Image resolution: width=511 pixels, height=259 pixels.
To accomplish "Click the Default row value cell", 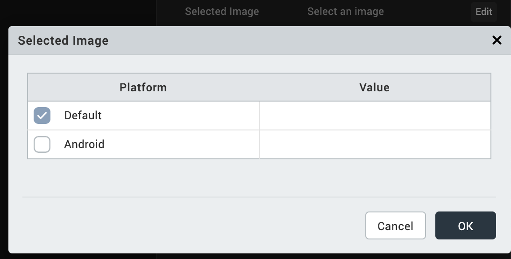I will 375,116.
